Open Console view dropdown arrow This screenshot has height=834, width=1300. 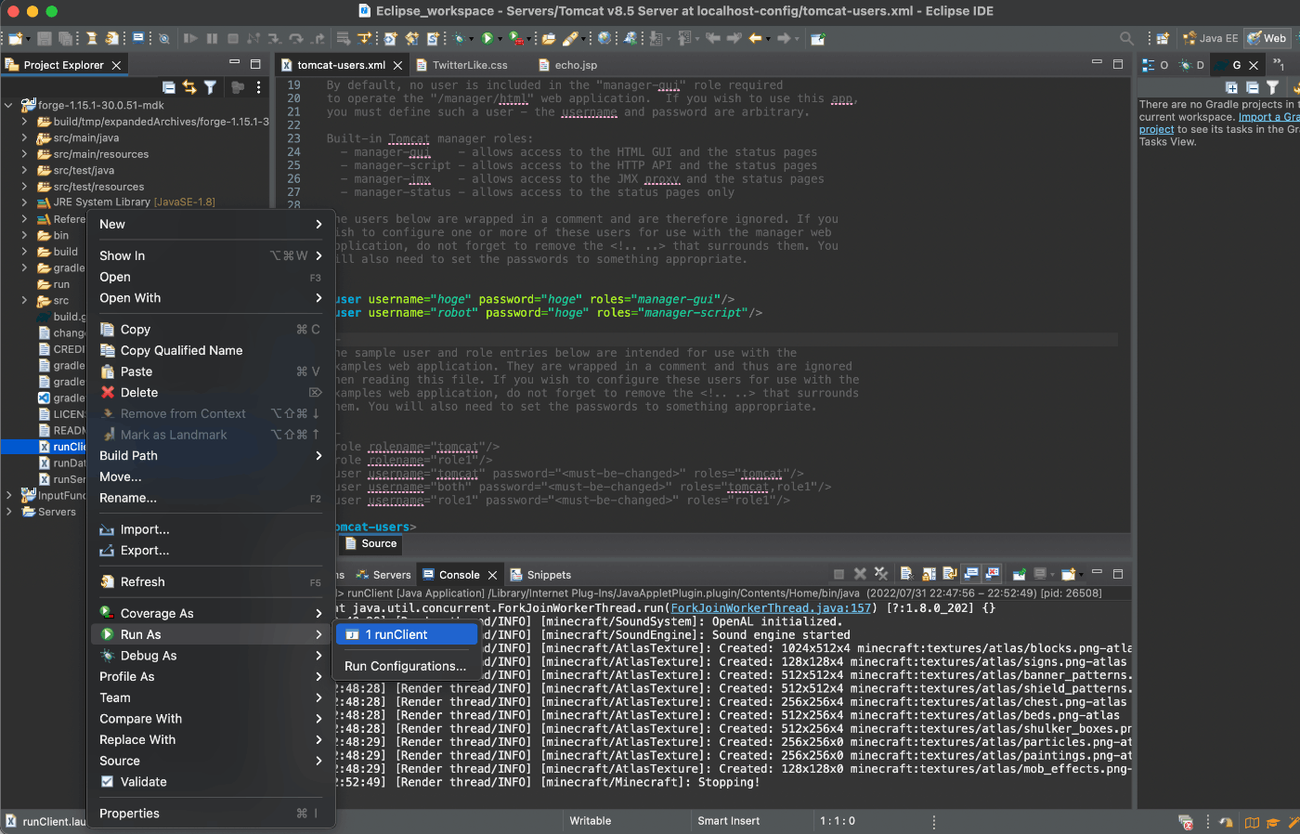coord(1081,575)
